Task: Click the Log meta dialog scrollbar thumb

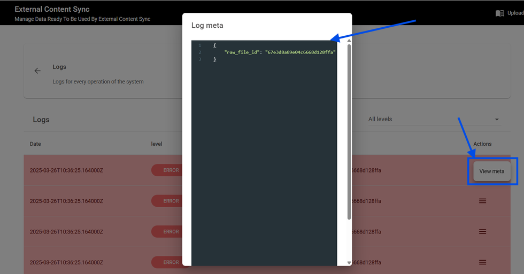Action: coord(349,132)
